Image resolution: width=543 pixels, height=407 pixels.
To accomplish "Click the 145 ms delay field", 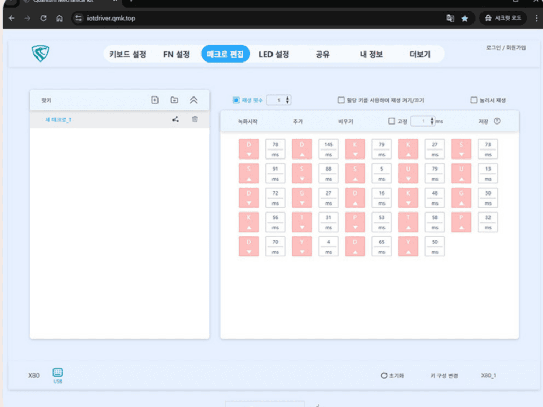I will [x=328, y=149].
